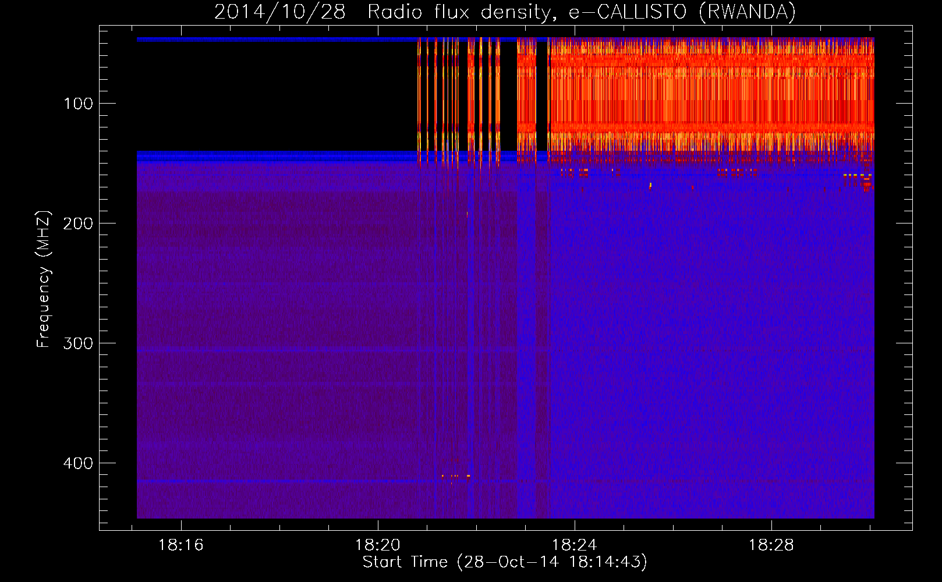Click the plot title 'Radio flux density, e-CALLISTO (RWANDA)'
942x582 pixels.
(582, 12)
